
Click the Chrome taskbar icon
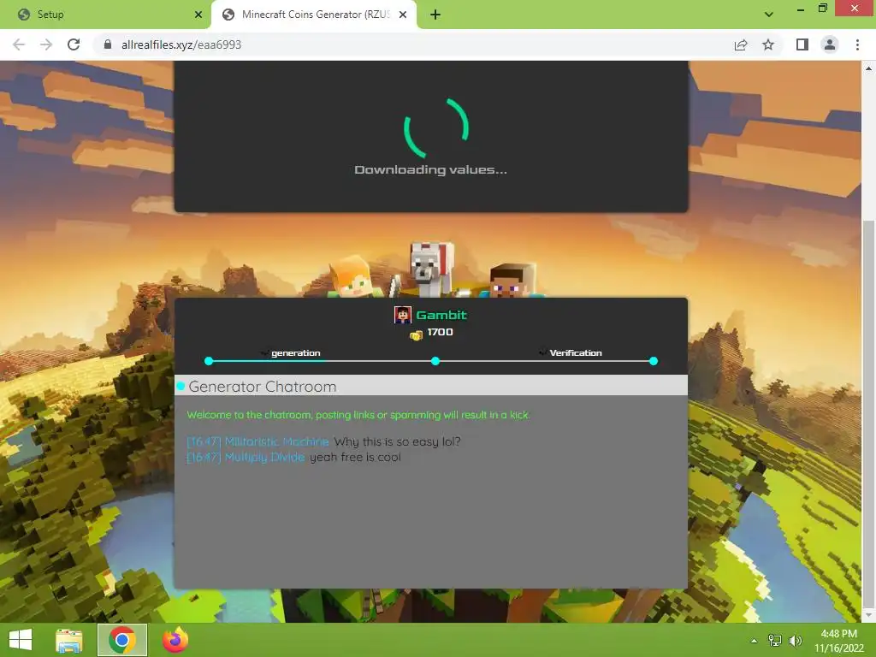coord(122,640)
